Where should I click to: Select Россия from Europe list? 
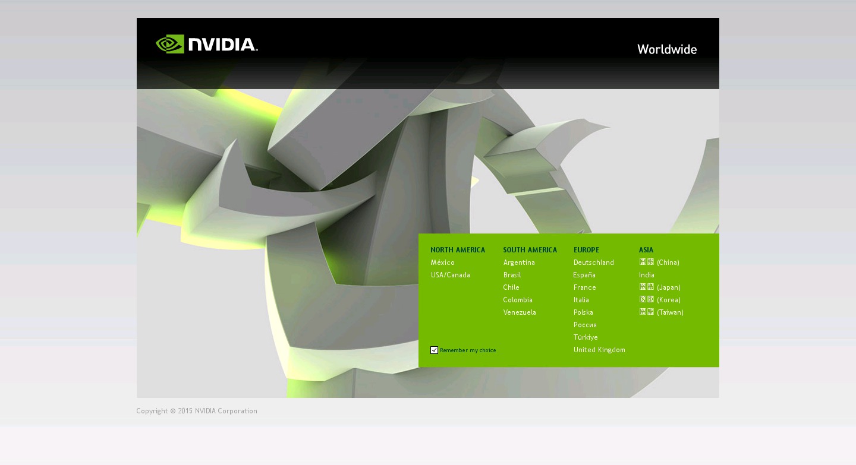point(585,325)
